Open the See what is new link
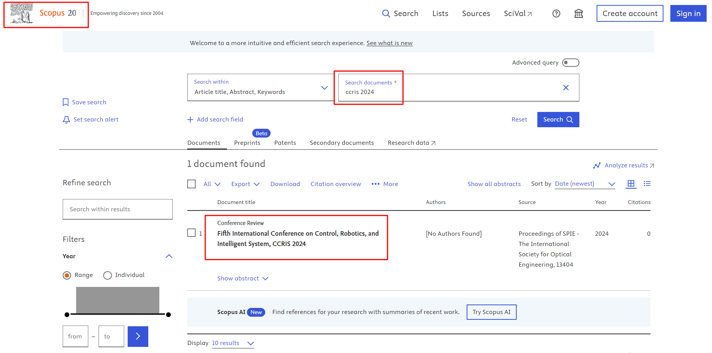Screen dimensions: 712x353 coord(389,43)
